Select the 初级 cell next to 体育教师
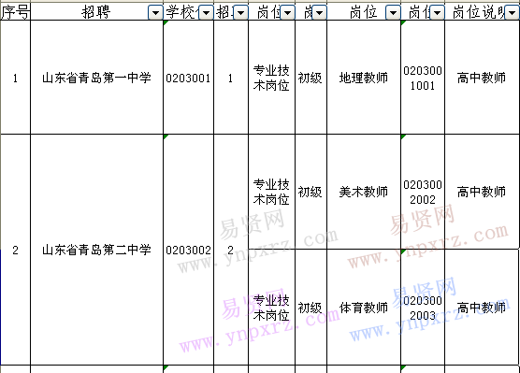This screenshot has width=520, height=373. 311,308
